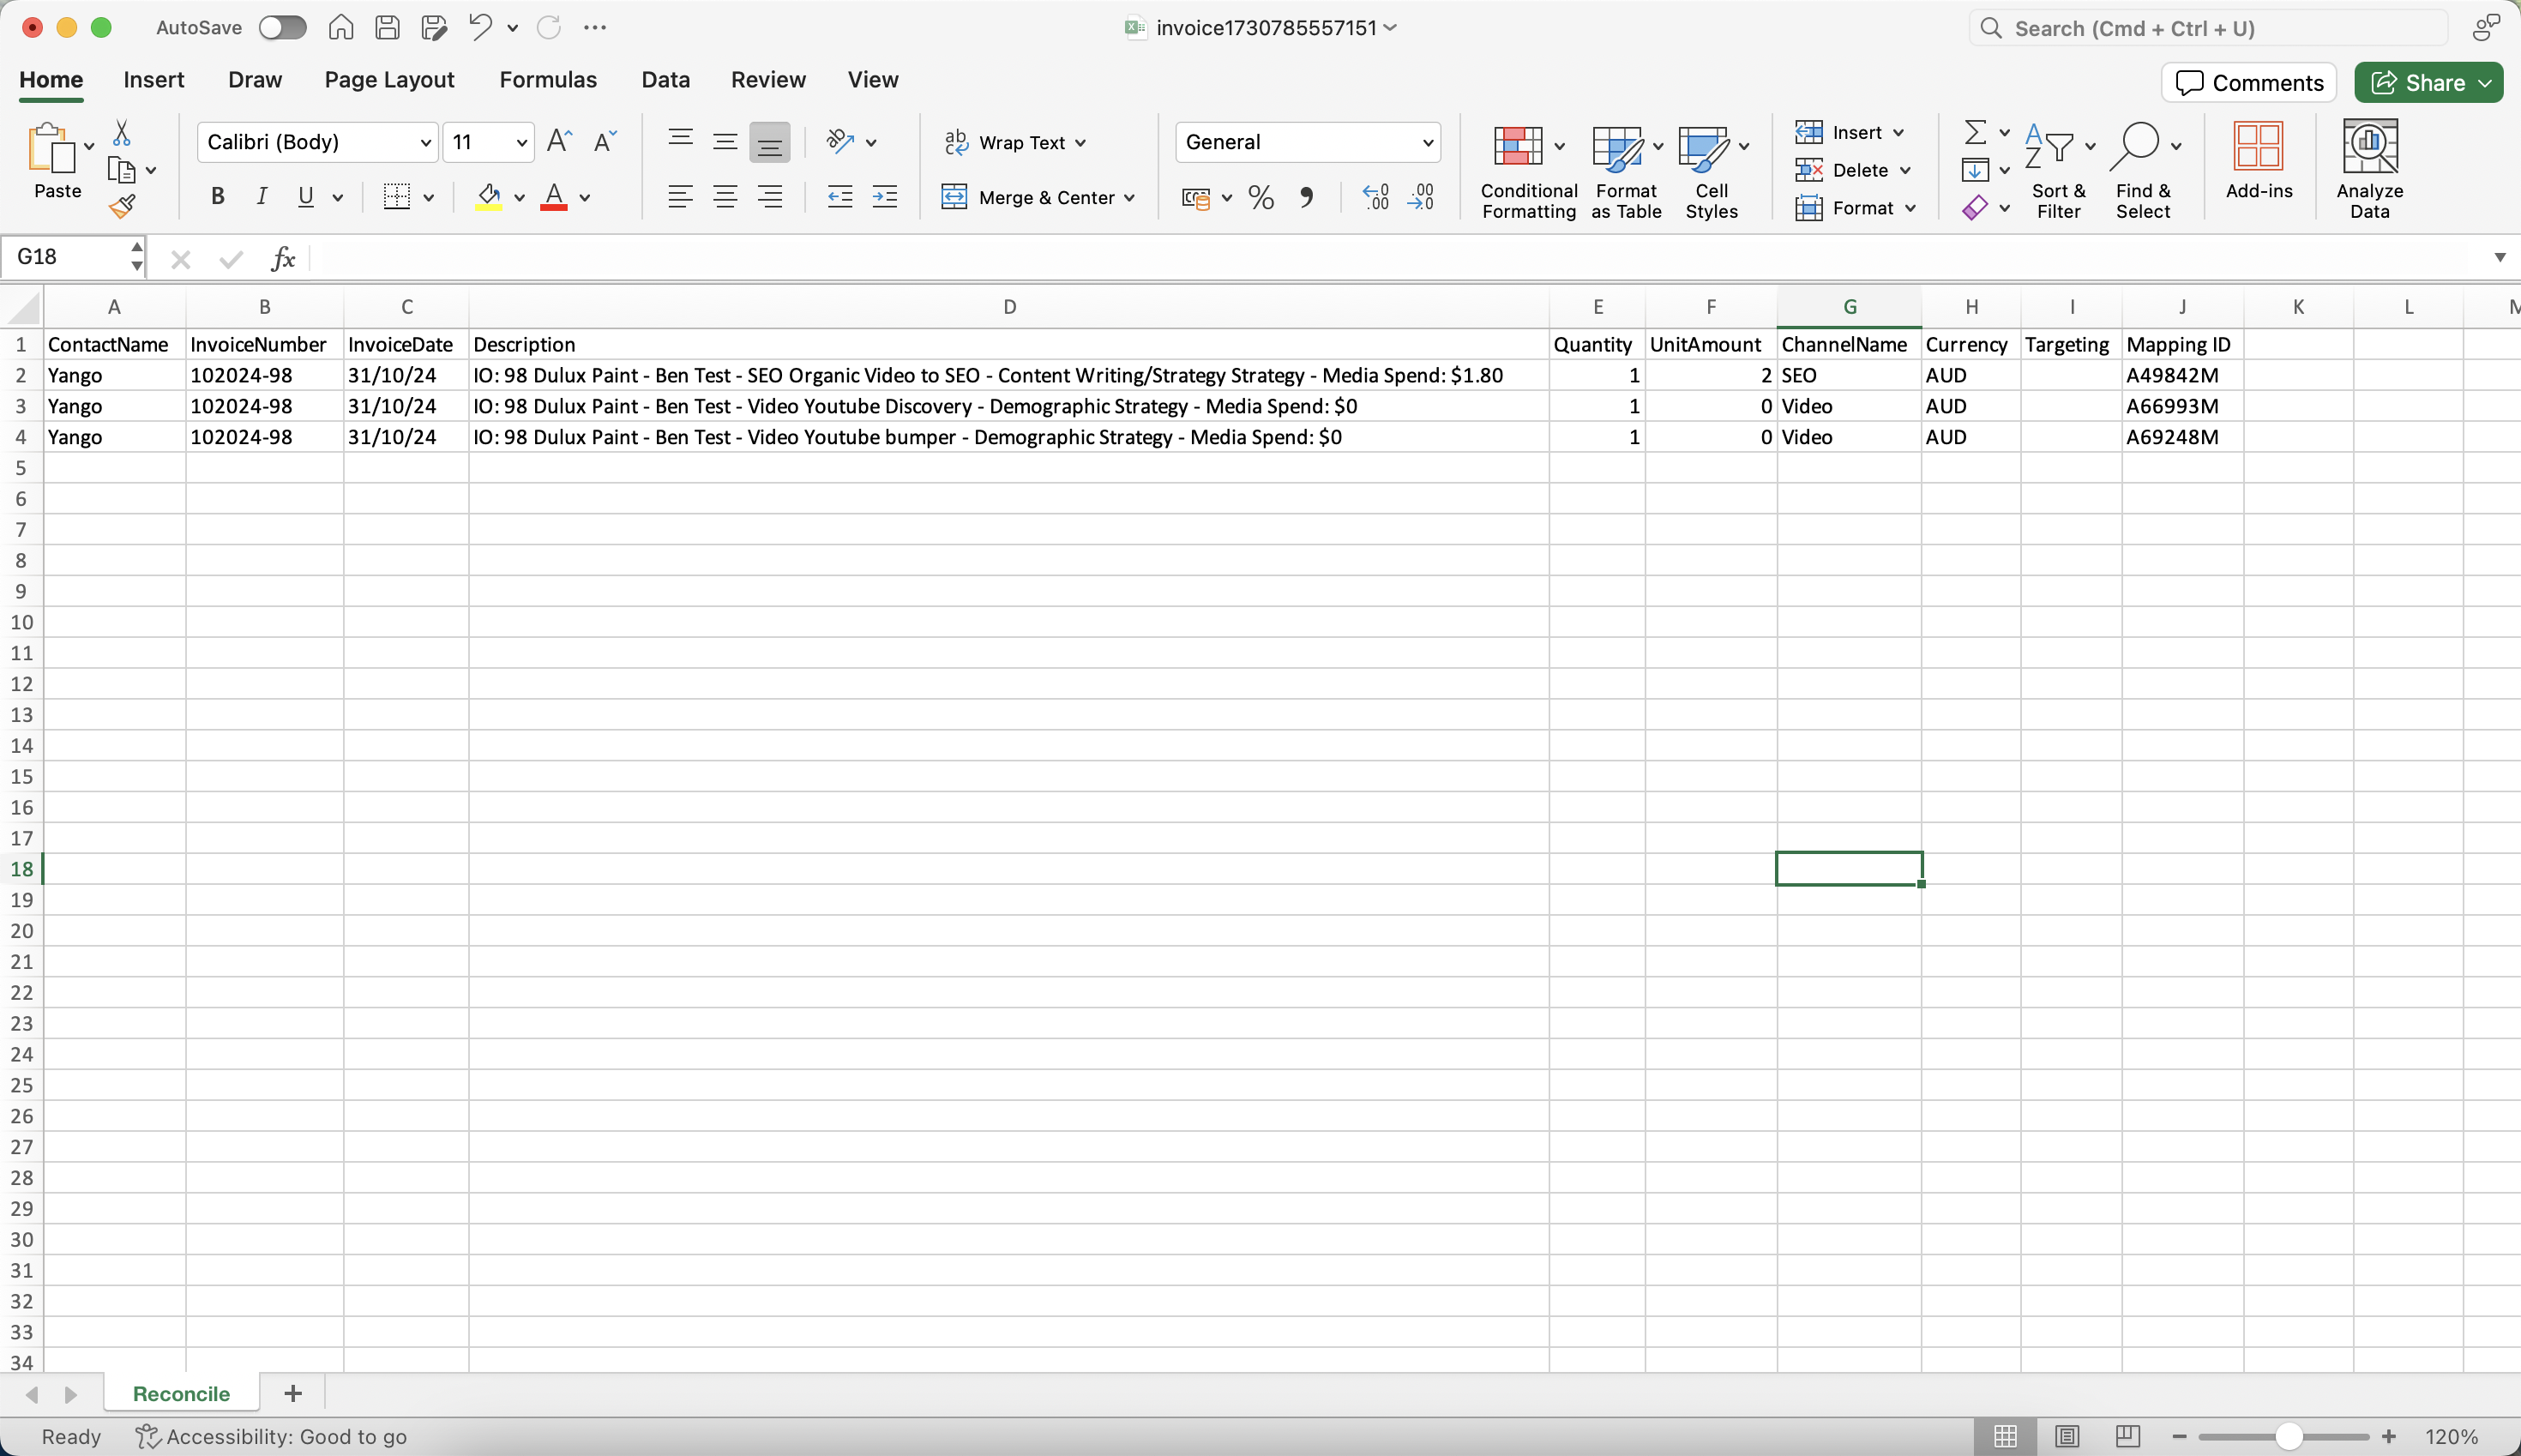
Task: Align text right
Action: pyautogui.click(x=770, y=197)
